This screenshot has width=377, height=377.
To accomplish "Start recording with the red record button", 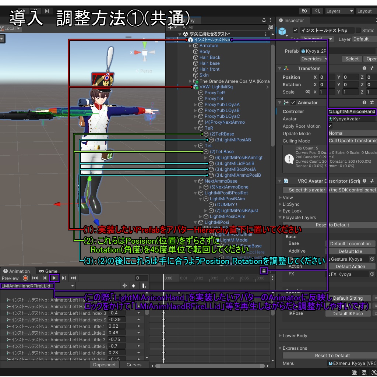I will point(25,278).
